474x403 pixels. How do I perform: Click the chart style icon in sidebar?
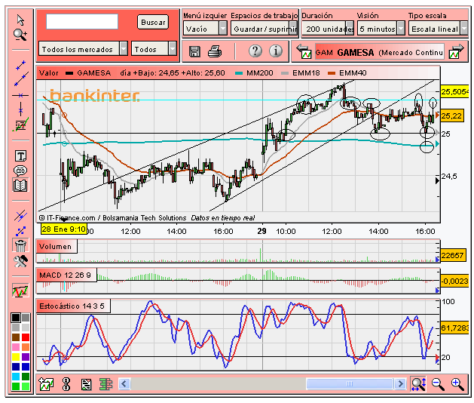click(20, 291)
